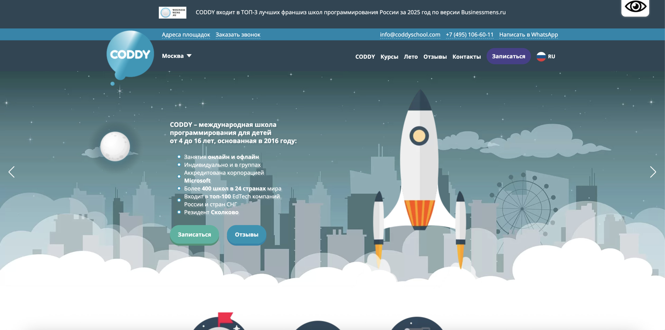Click the Заказать звонок link

click(238, 35)
